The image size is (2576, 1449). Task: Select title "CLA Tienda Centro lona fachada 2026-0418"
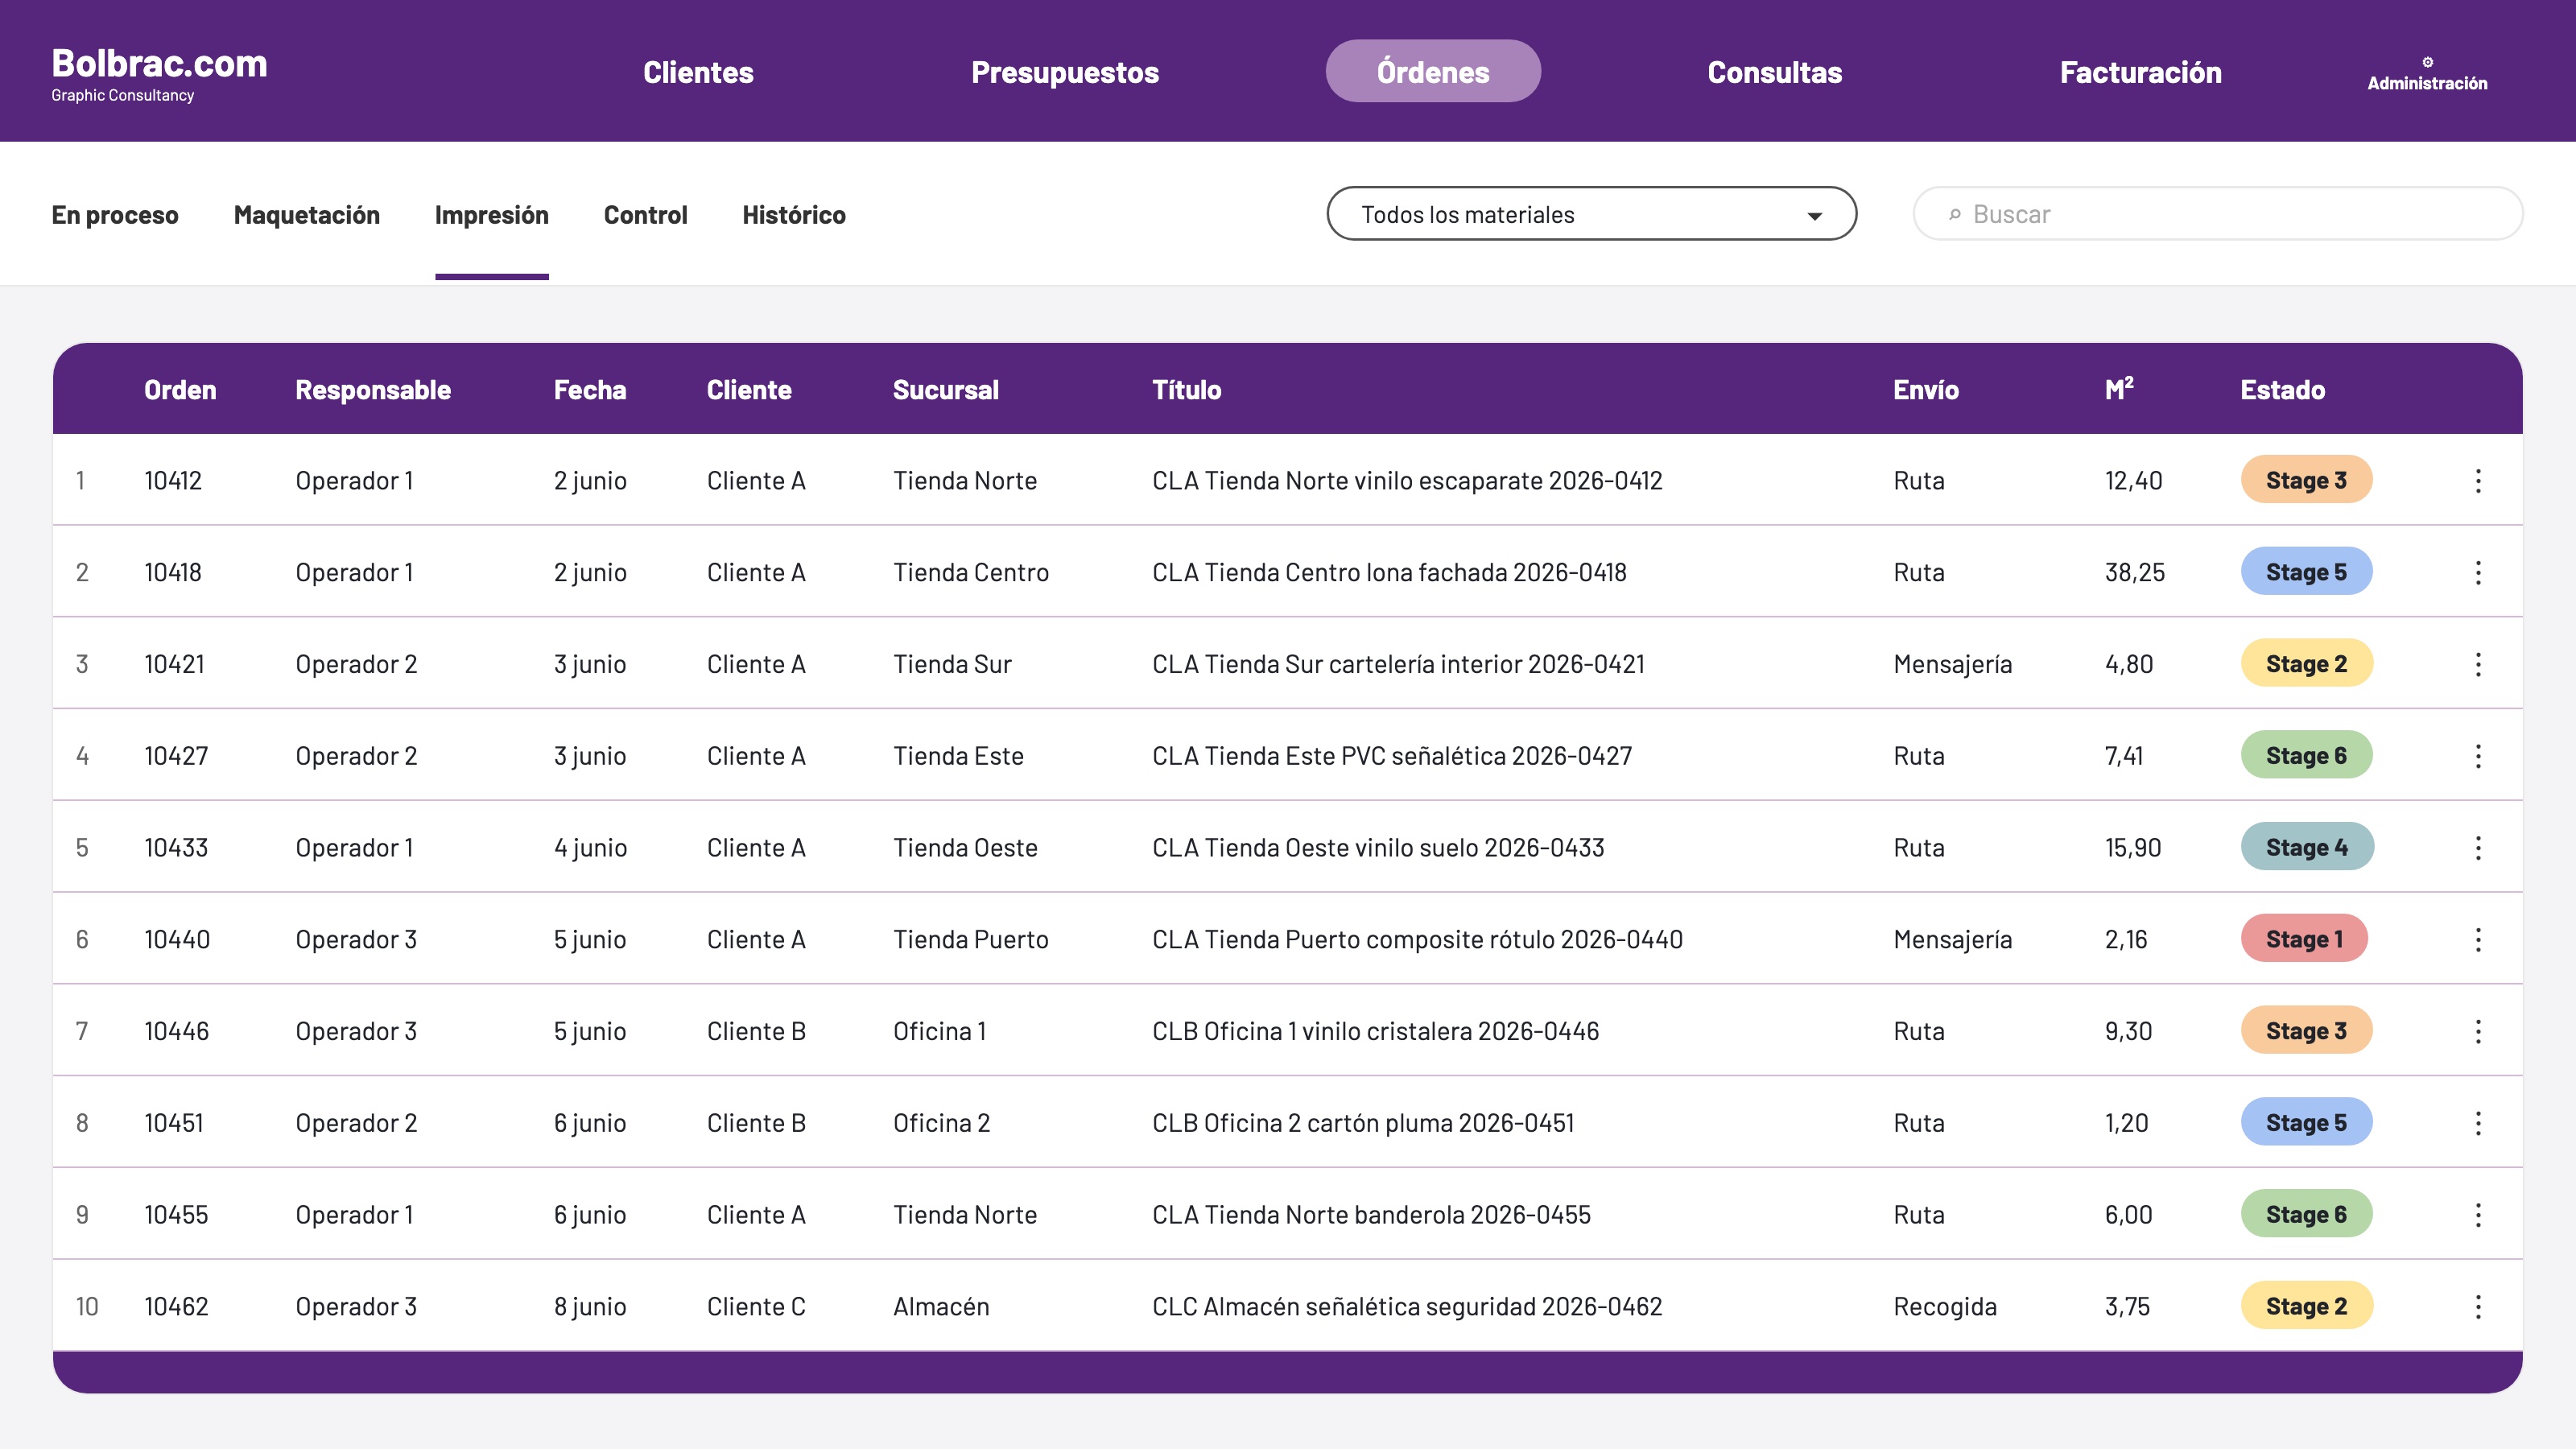pyautogui.click(x=1389, y=573)
